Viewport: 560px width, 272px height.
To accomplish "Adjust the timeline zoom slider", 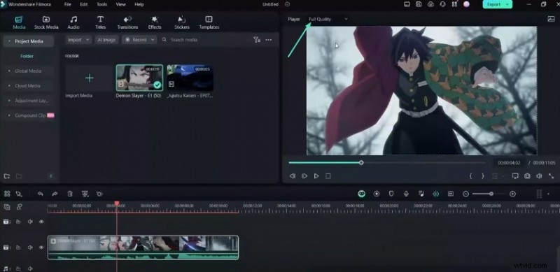I will coord(489,194).
